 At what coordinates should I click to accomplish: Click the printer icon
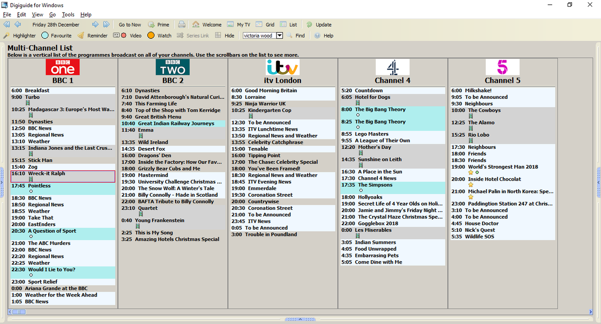pyautogui.click(x=182, y=24)
